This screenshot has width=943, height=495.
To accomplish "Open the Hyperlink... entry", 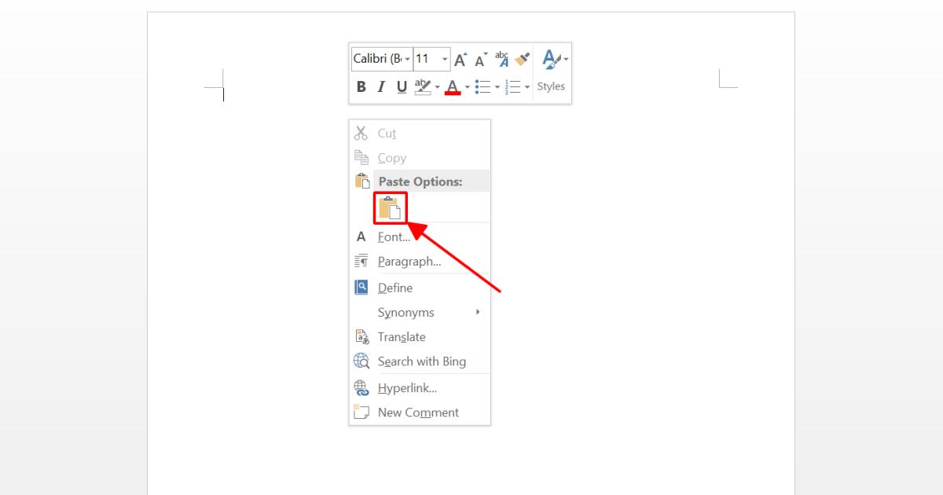I will pyautogui.click(x=420, y=387).
